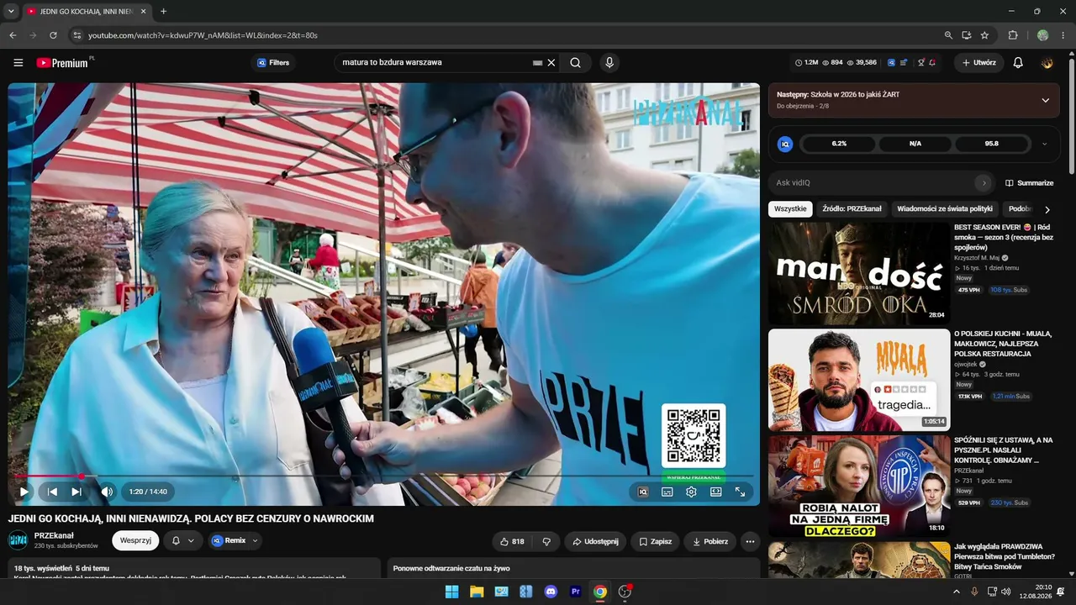Open YouTube notifications bell
The width and height of the screenshot is (1076, 605).
point(1018,63)
